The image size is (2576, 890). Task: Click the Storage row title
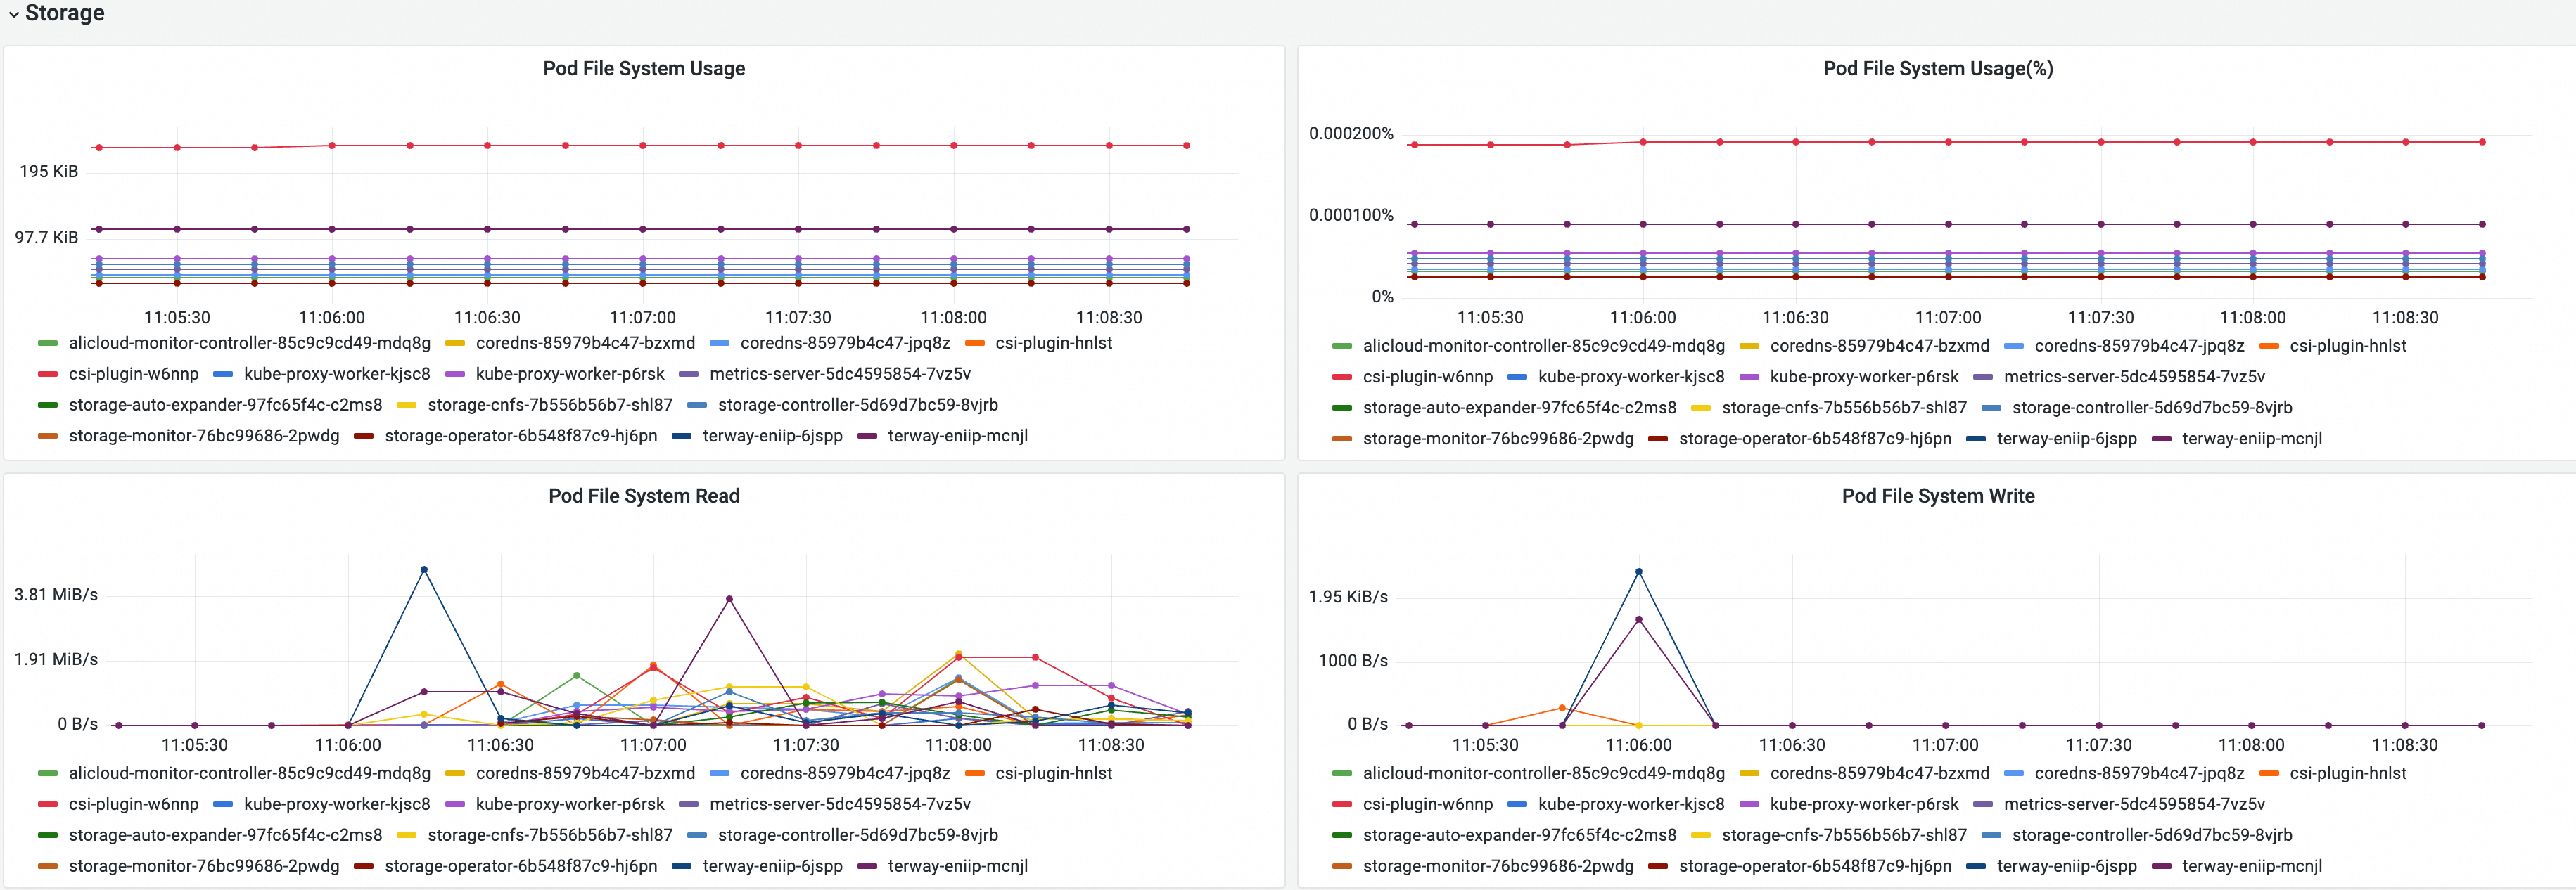pyautogui.click(x=64, y=13)
